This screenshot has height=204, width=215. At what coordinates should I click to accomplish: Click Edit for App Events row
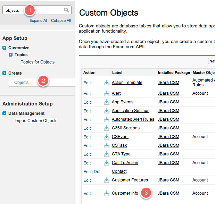87,102
